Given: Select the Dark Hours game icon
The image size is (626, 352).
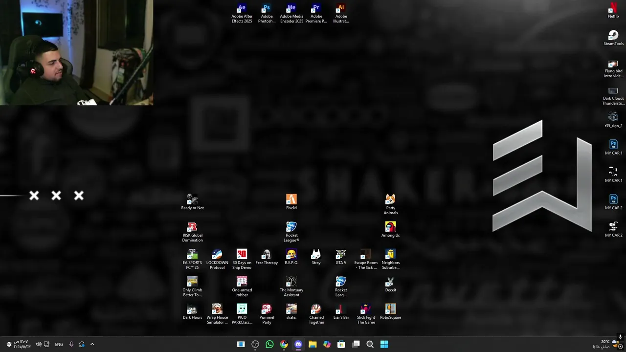Looking at the screenshot, I should tap(192, 312).
